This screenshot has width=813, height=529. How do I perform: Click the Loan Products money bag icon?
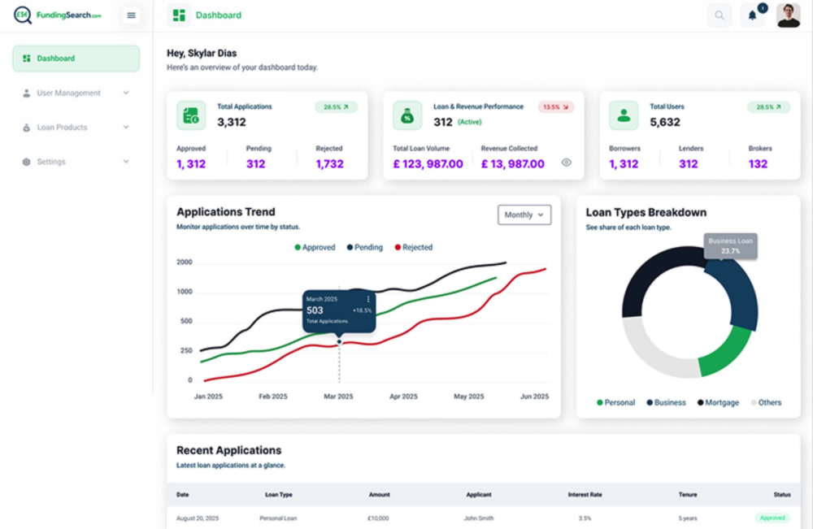point(27,128)
